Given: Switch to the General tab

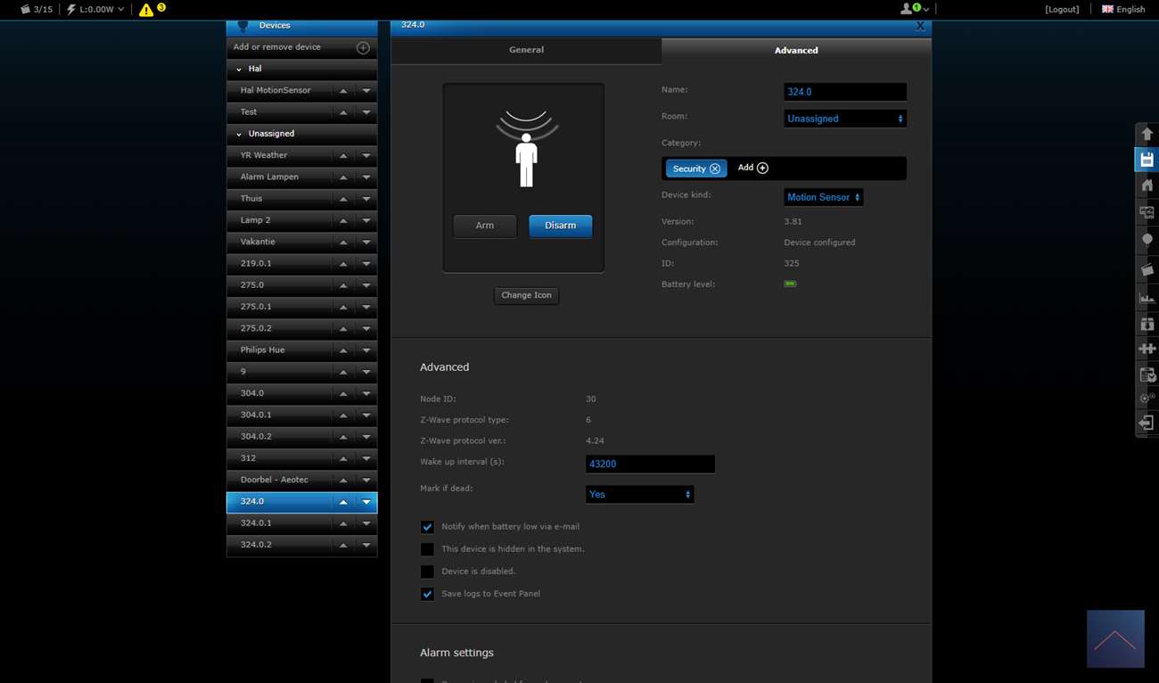Looking at the screenshot, I should pos(526,50).
